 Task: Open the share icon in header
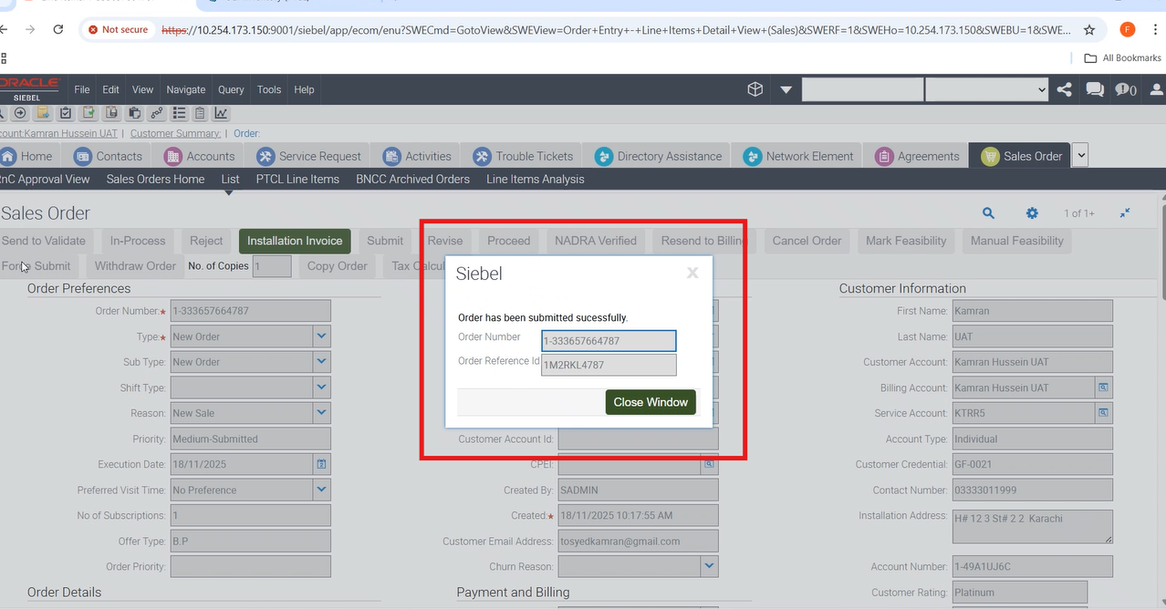(x=1065, y=89)
